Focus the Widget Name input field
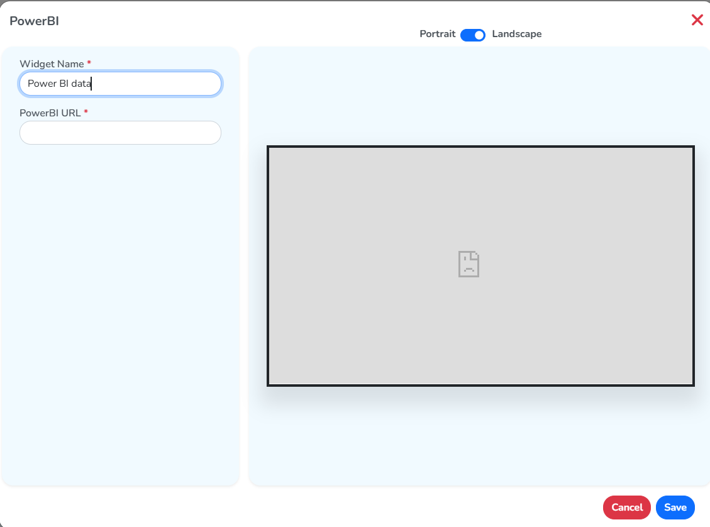 pos(121,83)
